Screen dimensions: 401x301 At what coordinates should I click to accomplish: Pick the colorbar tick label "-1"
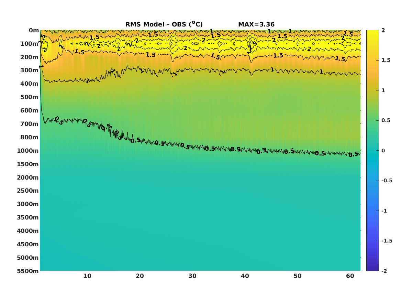tap(384, 211)
